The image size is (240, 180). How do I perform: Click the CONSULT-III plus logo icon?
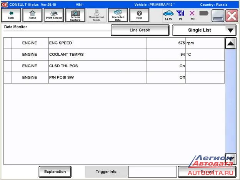click(x=4, y=5)
